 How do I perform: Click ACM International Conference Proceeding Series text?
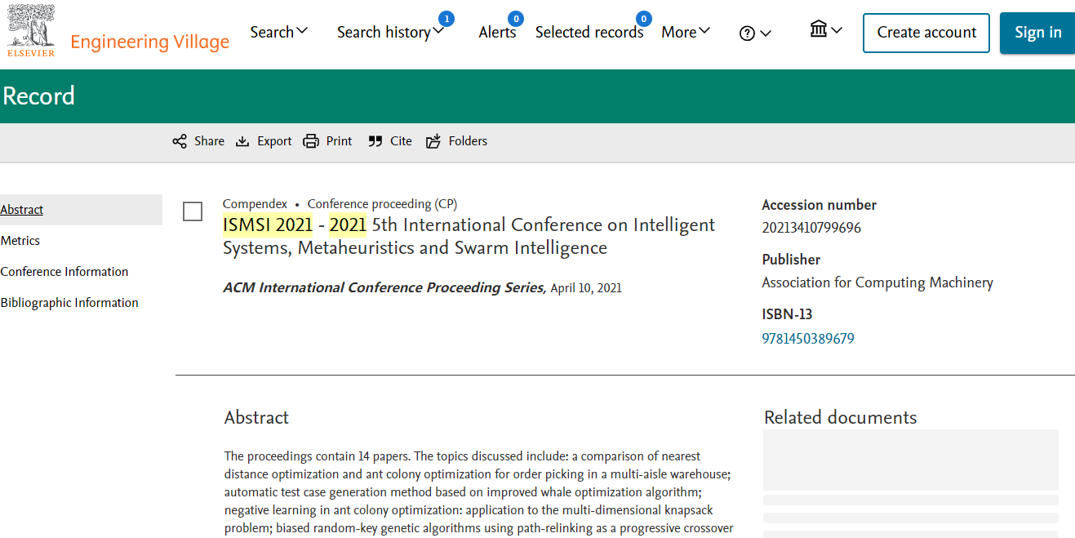(384, 287)
